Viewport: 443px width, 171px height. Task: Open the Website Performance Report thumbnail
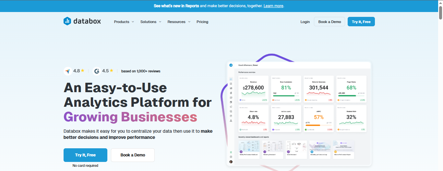coord(343,150)
